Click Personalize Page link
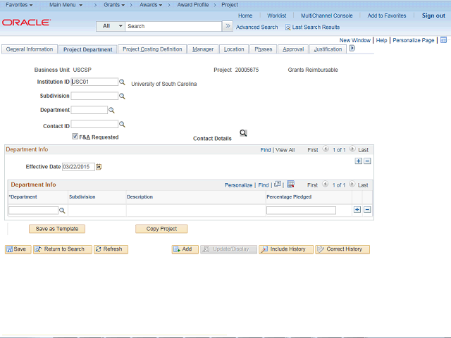The width and height of the screenshot is (451, 338). click(x=414, y=40)
